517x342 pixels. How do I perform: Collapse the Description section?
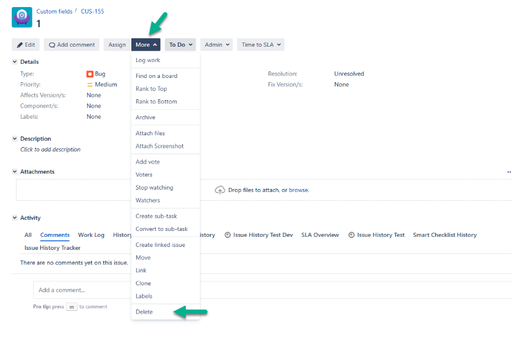14,138
